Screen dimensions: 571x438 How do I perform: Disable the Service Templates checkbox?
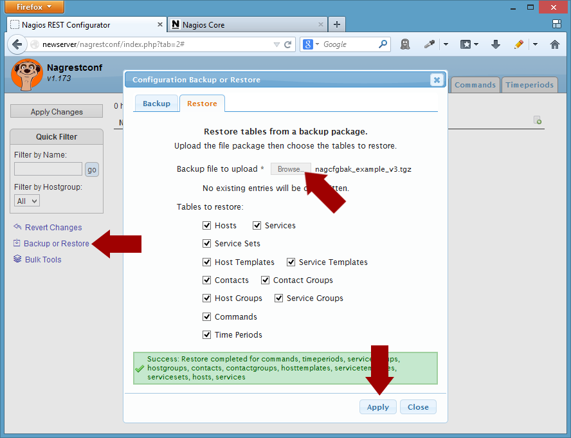(291, 262)
